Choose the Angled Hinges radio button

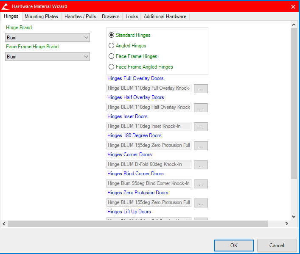click(112, 46)
